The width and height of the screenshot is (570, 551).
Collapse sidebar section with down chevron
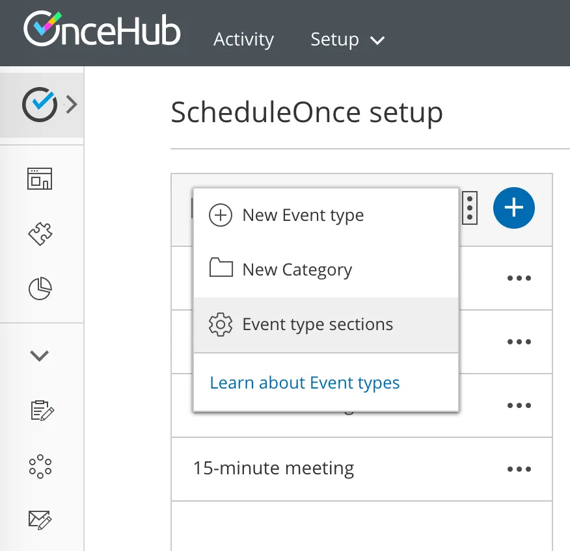pyautogui.click(x=39, y=355)
